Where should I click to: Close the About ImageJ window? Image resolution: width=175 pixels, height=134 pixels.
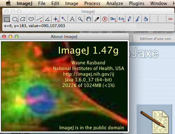click(x=4, y=37)
